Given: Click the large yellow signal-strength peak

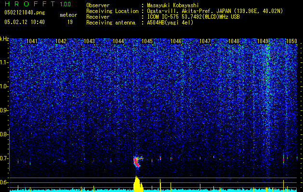Looking at the screenshot, I should (x=138, y=184).
